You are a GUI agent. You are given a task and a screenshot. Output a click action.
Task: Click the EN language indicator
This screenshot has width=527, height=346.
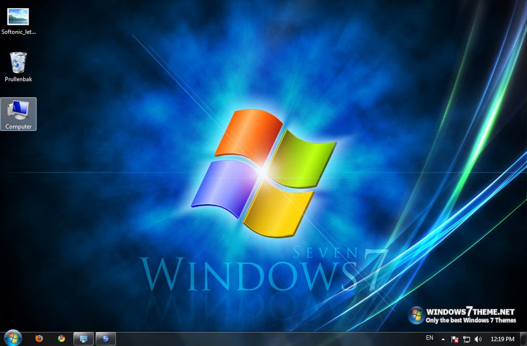pyautogui.click(x=429, y=338)
